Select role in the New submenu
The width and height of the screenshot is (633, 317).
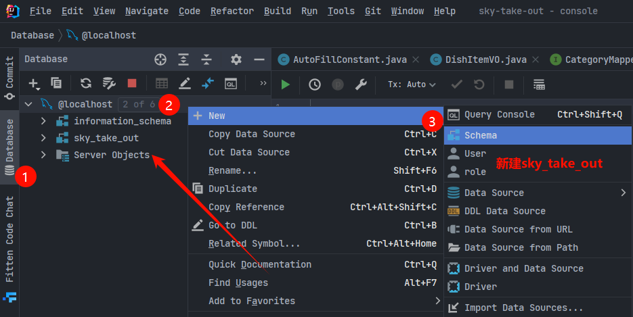click(x=538, y=172)
